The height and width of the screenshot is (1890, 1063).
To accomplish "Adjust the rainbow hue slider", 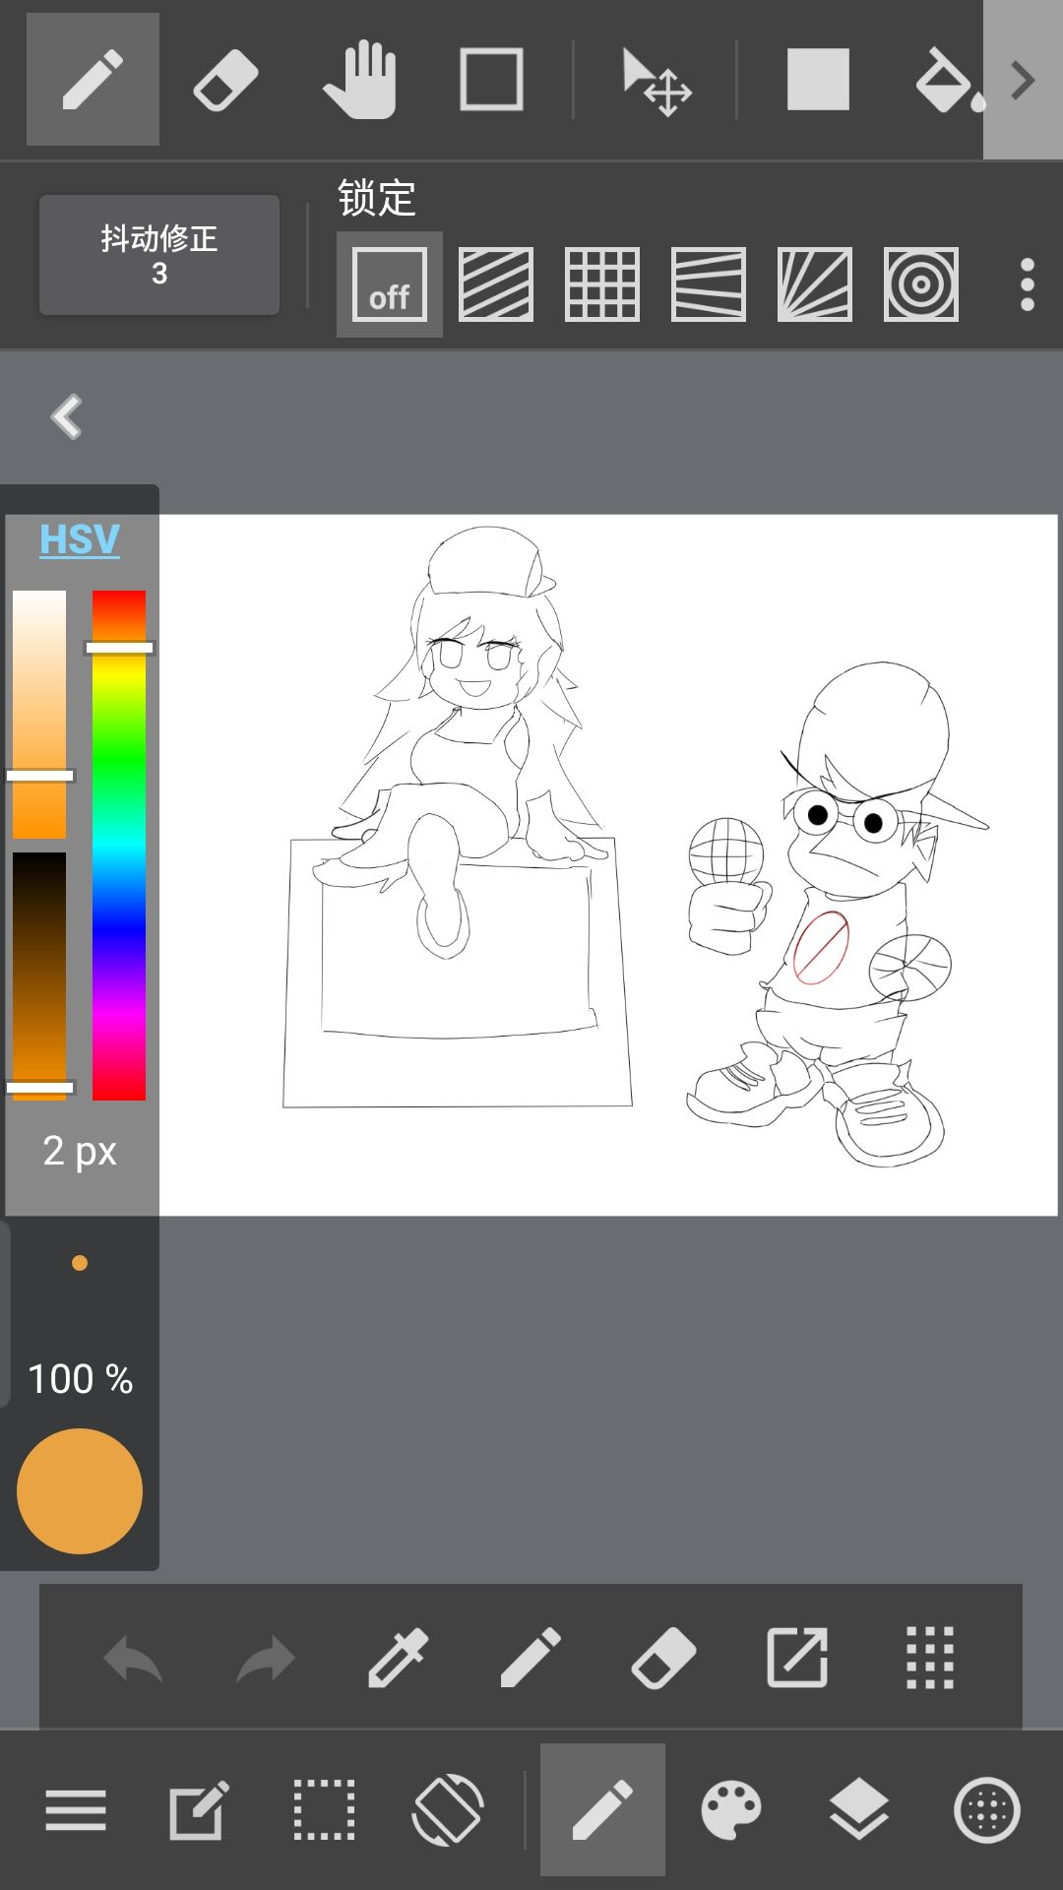I will coord(119,845).
